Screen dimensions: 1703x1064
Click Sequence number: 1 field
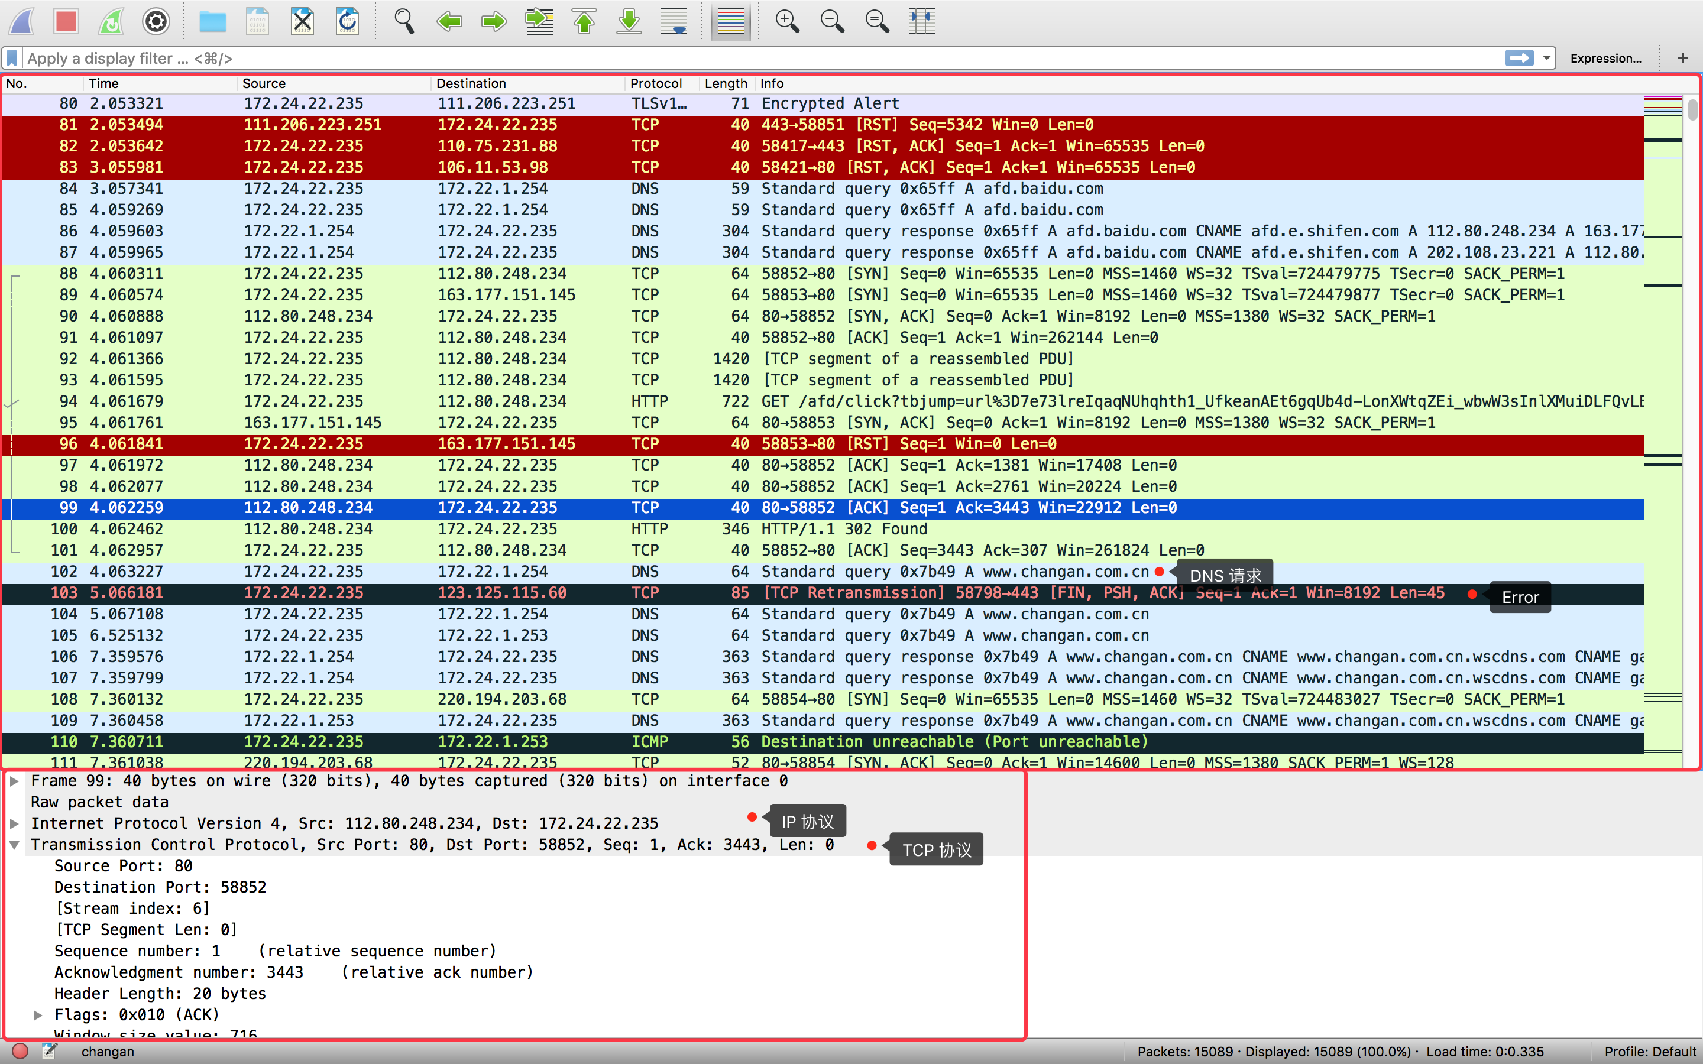275,952
